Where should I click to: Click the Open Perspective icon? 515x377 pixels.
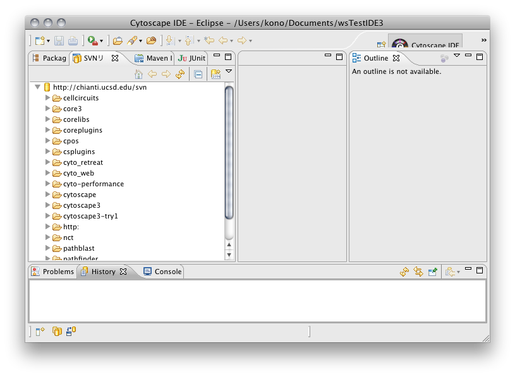pyautogui.click(x=381, y=44)
